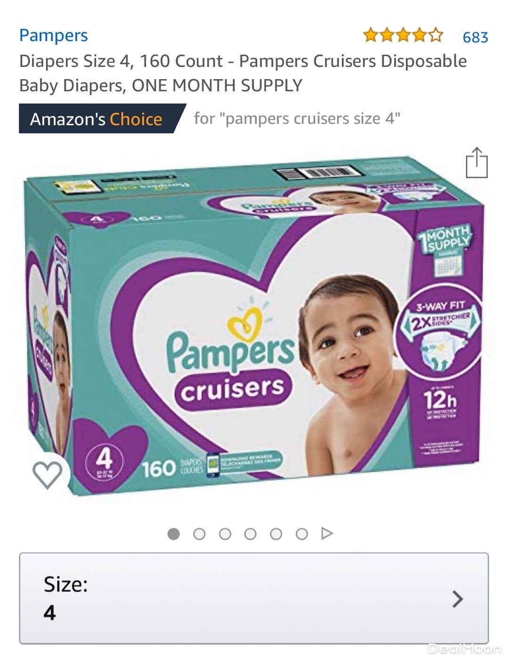Open the 683 customer reviews link
Screen dimensions: 508x660
pyautogui.click(x=475, y=37)
